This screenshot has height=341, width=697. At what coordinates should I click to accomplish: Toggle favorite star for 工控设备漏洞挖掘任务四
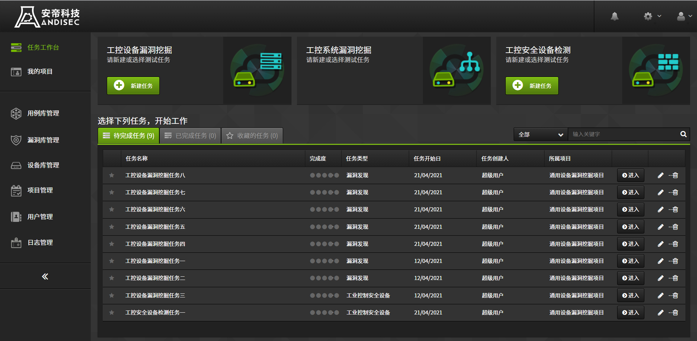point(112,244)
